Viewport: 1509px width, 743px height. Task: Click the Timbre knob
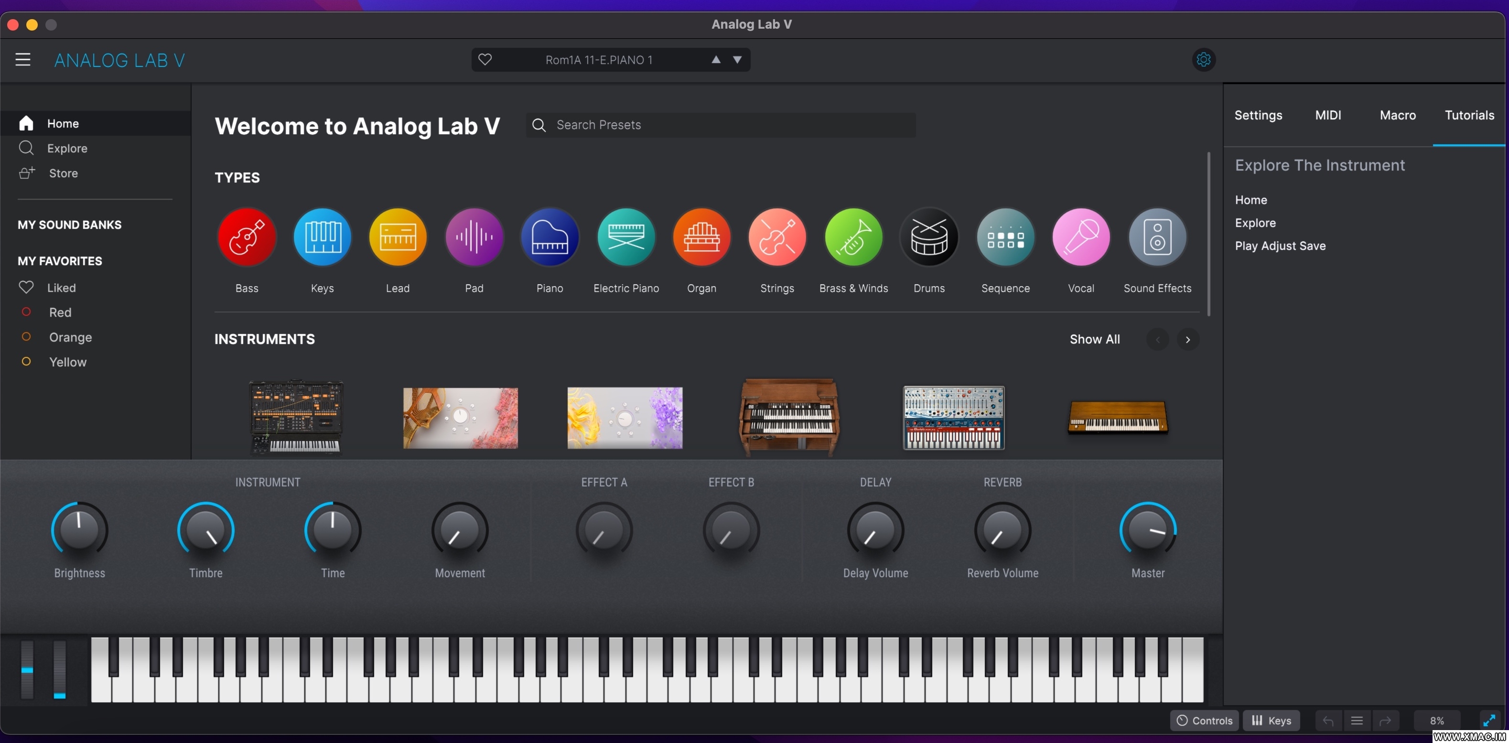click(x=205, y=530)
